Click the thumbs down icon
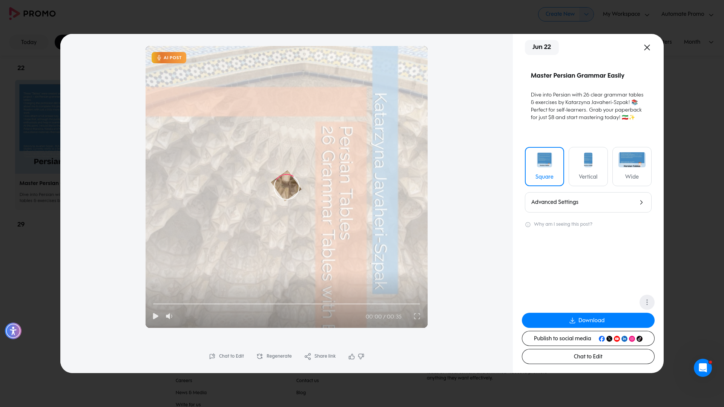Viewport: 724px width, 407px height. [x=361, y=356]
